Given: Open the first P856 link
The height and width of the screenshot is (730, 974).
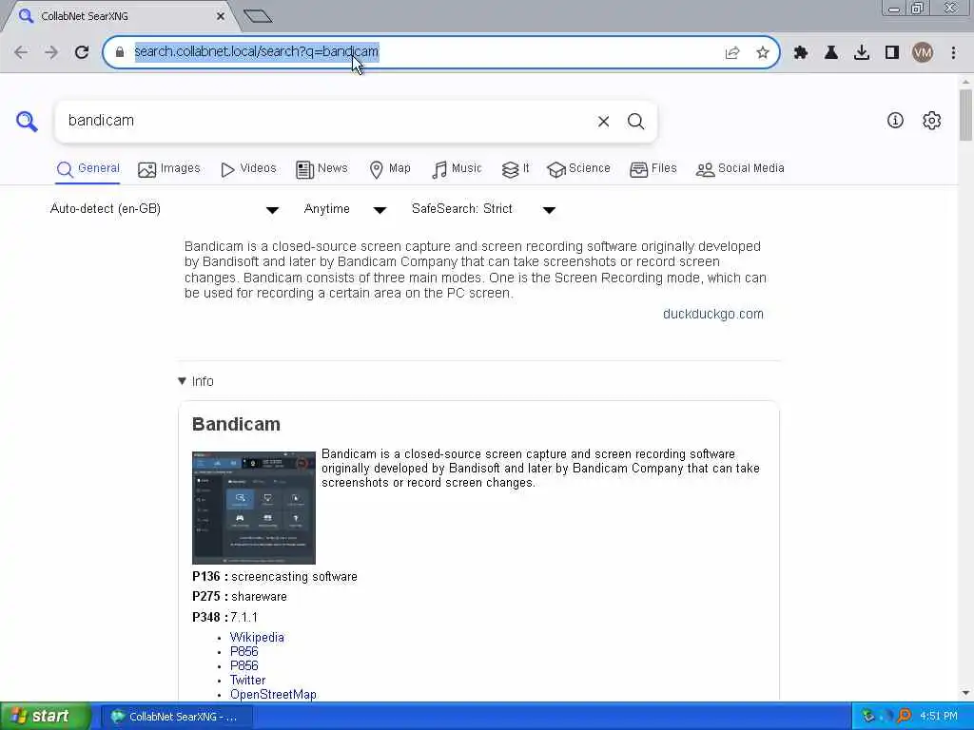Looking at the screenshot, I should click(244, 652).
